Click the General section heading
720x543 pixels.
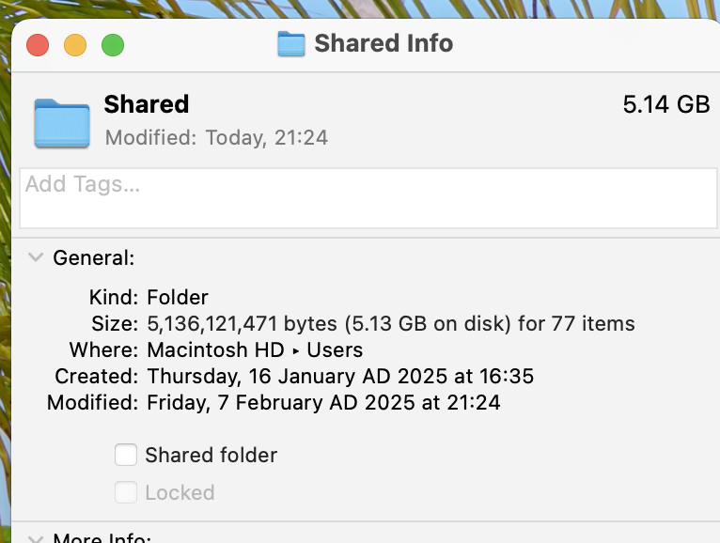click(x=94, y=258)
